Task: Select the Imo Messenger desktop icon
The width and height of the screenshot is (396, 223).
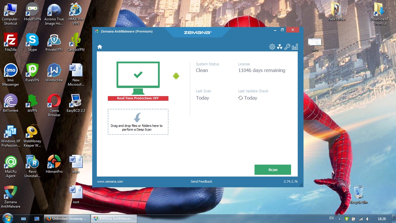Action: [11, 75]
